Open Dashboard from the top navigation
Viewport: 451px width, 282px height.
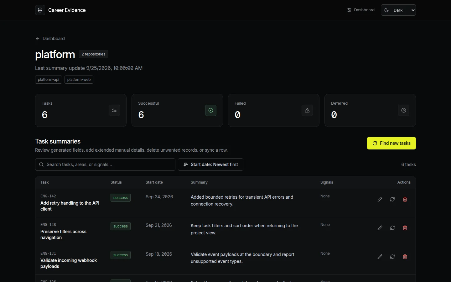click(x=360, y=10)
